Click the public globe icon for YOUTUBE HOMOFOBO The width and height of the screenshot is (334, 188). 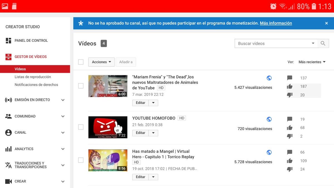[269, 119]
